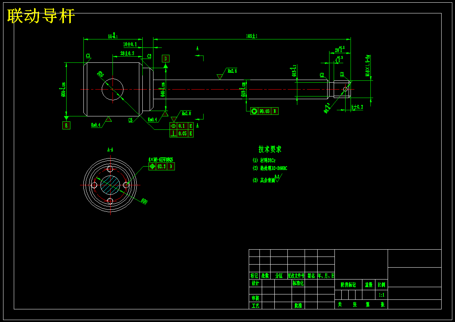This screenshot has height=322, width=455.
Task: Click the 'M16×1.5-6g' thread callout
Action: (x=368, y=65)
